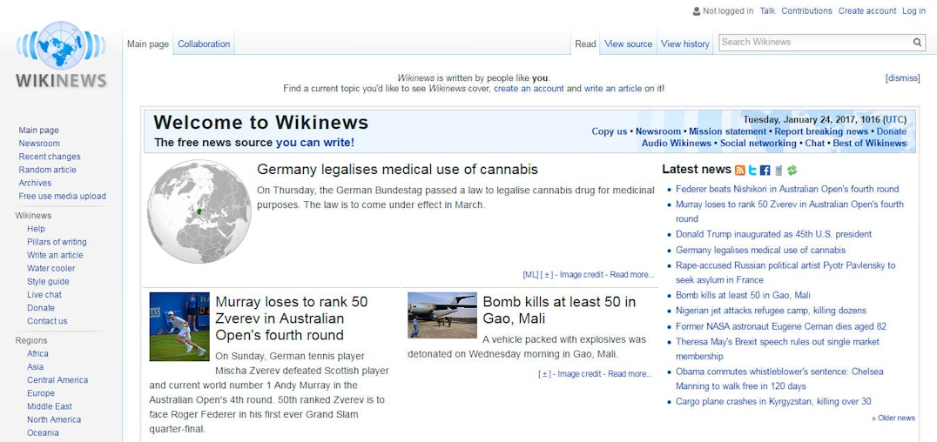Click Report breaking news link
Screen dimensions: 937x442
click(822, 131)
